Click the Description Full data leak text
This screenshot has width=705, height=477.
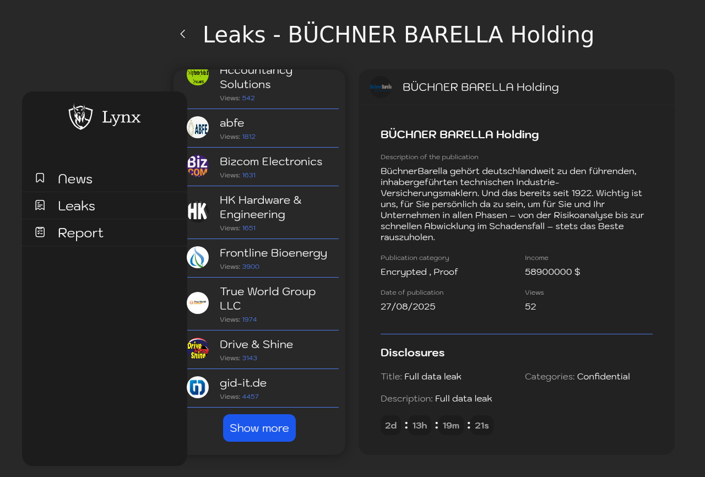click(436, 399)
